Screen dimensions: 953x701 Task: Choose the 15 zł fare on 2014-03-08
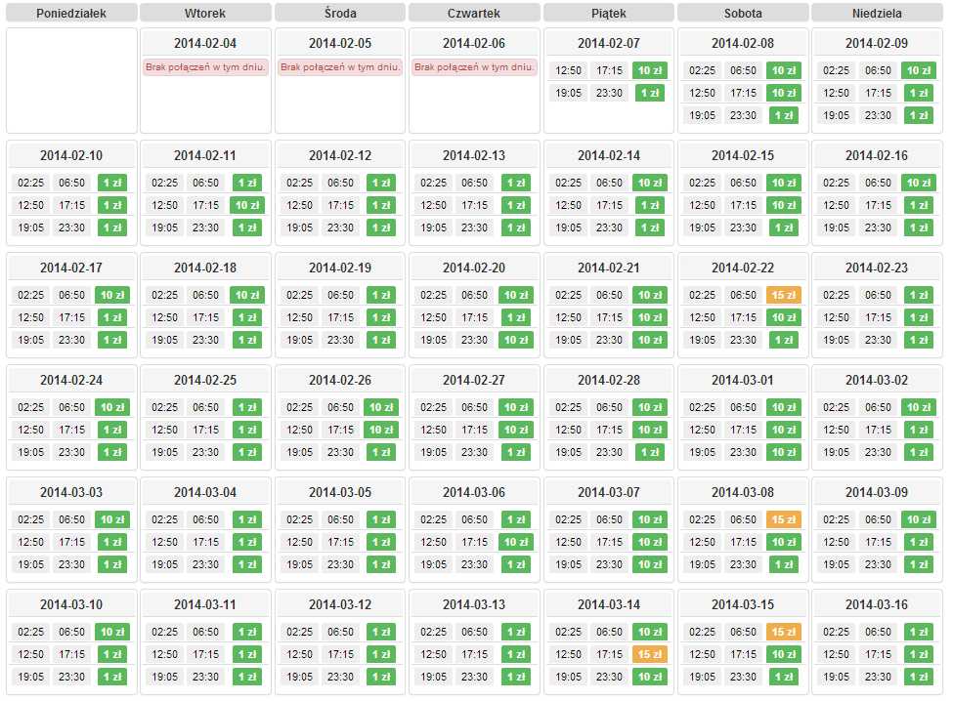(784, 519)
